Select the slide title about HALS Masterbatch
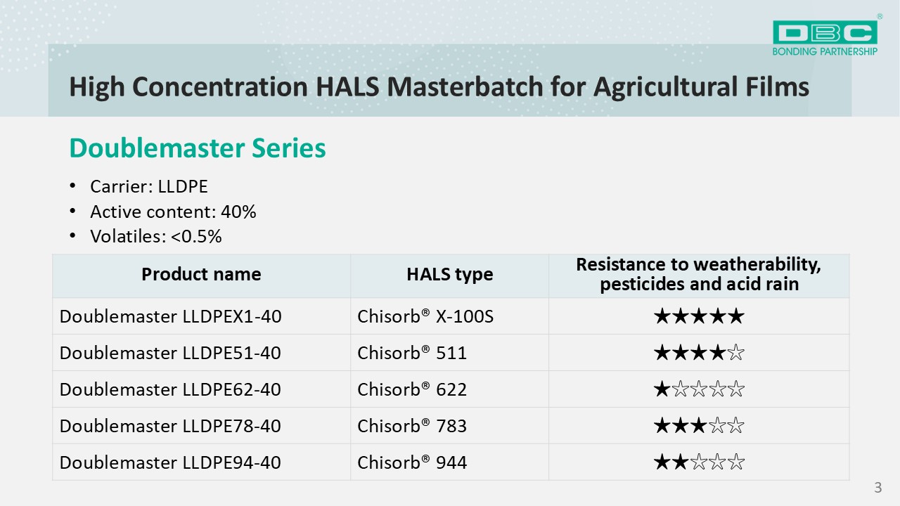The image size is (900, 506). point(439,87)
